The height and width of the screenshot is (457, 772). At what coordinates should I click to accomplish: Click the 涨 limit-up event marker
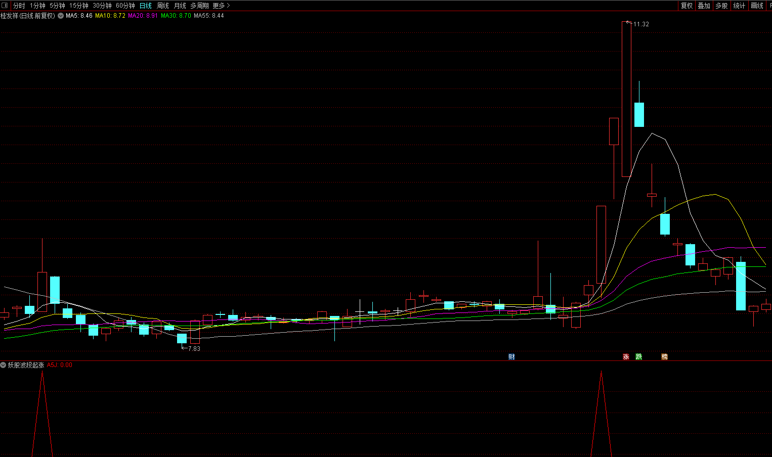coord(626,357)
